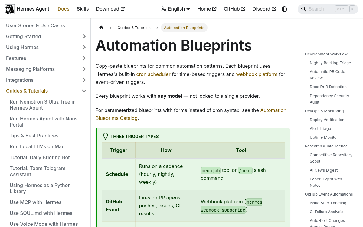Expand the Features sidebar section
Image resolution: width=363 pixels, height=227 pixels.
click(84, 58)
